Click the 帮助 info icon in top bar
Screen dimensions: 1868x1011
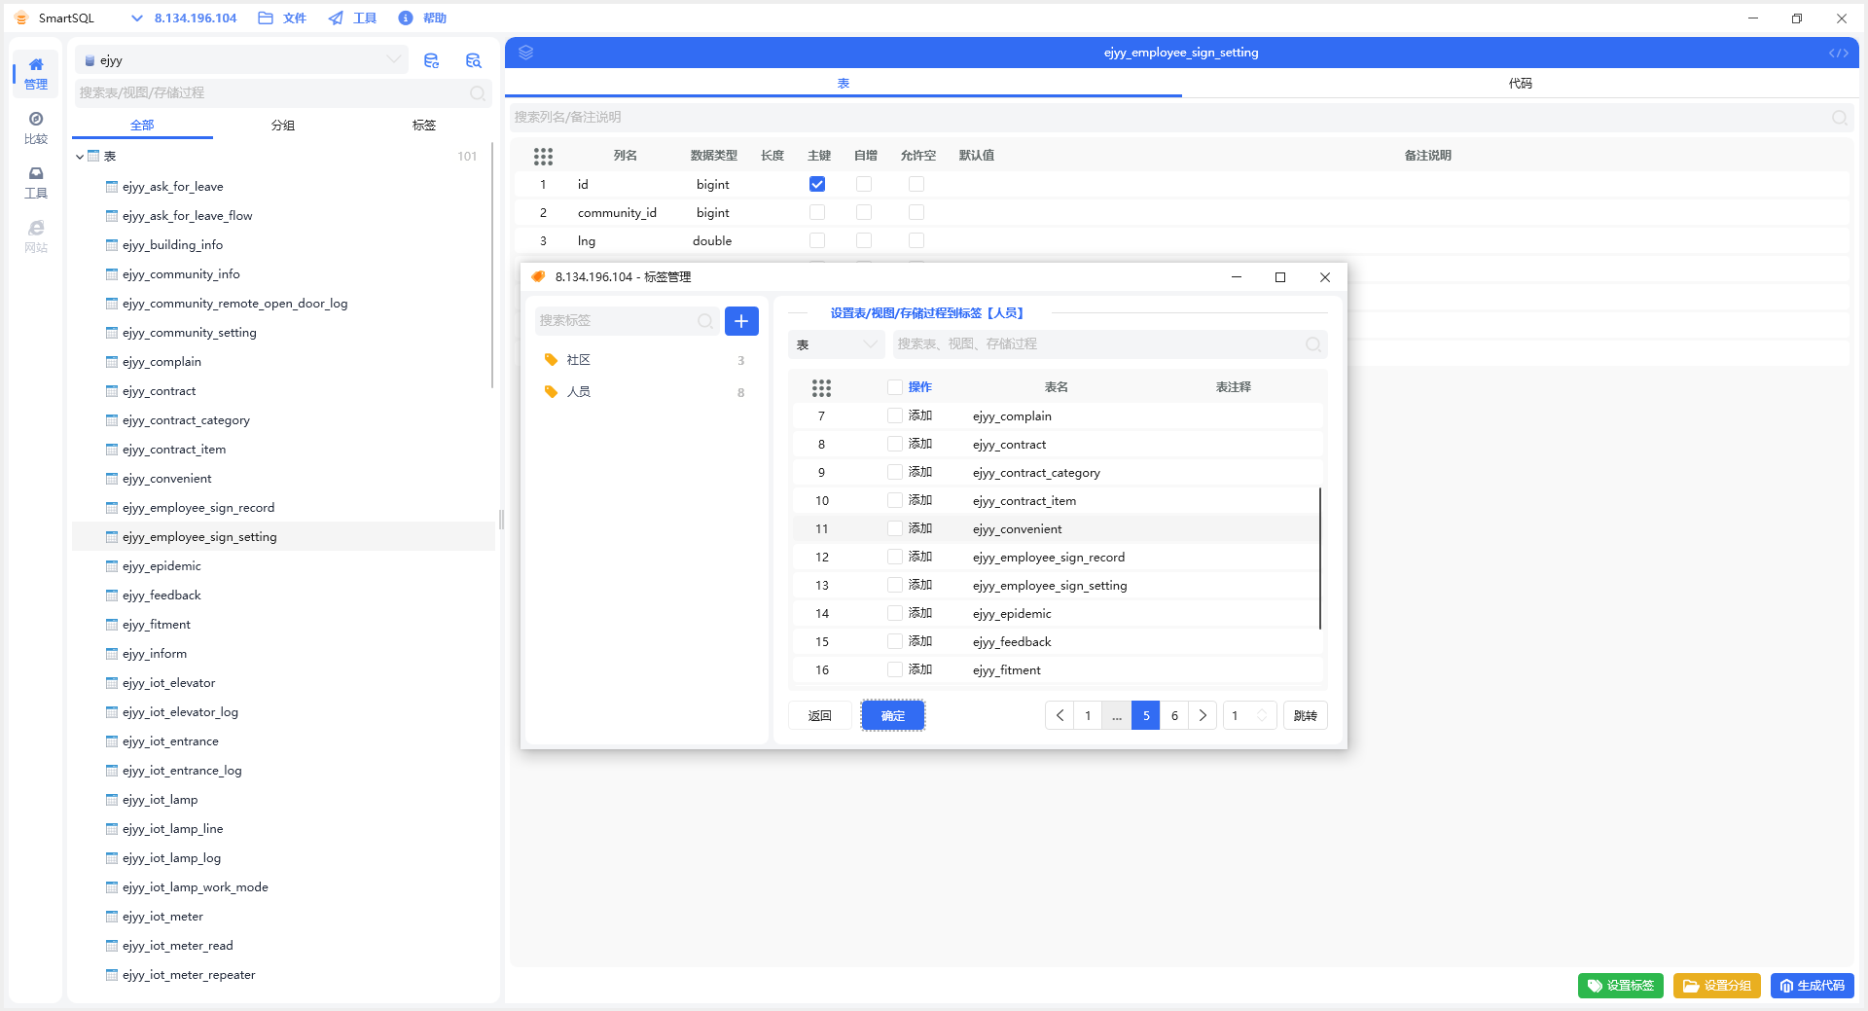click(x=406, y=18)
